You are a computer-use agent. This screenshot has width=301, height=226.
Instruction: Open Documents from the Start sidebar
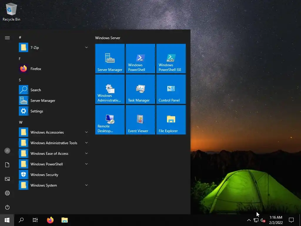[x=7, y=165]
